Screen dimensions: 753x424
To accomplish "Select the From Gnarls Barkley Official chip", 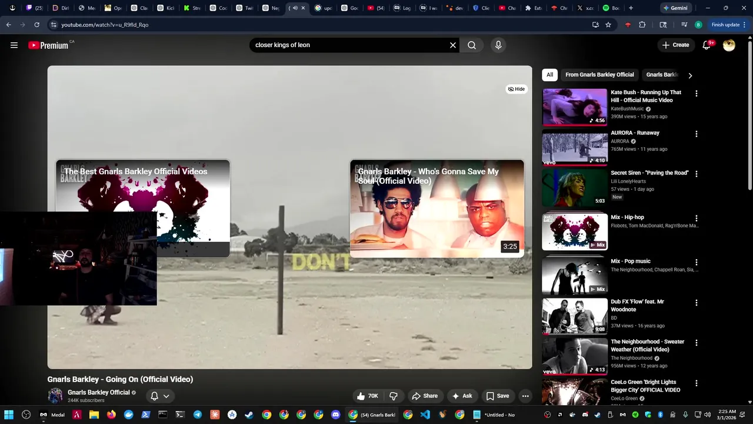I will 599,75.
